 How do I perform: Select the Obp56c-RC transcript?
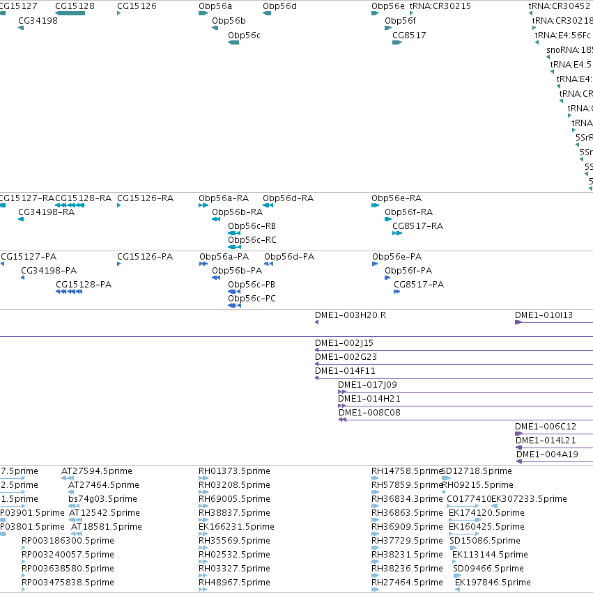click(x=234, y=247)
